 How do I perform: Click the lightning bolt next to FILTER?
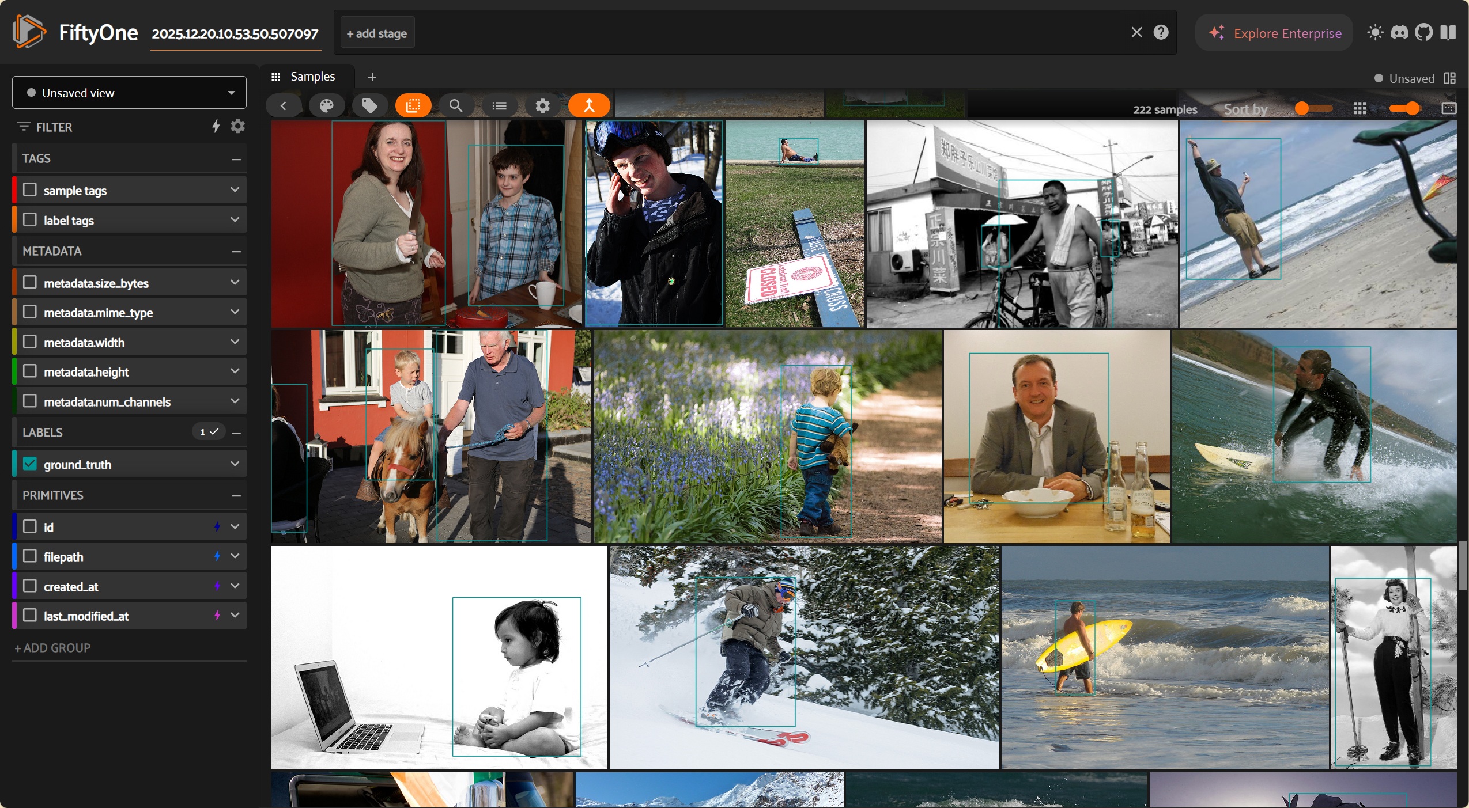pyautogui.click(x=216, y=126)
